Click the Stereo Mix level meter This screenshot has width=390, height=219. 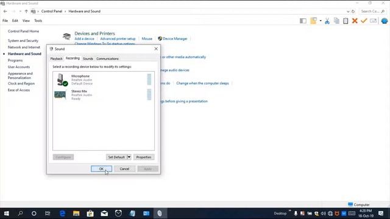tap(149, 95)
